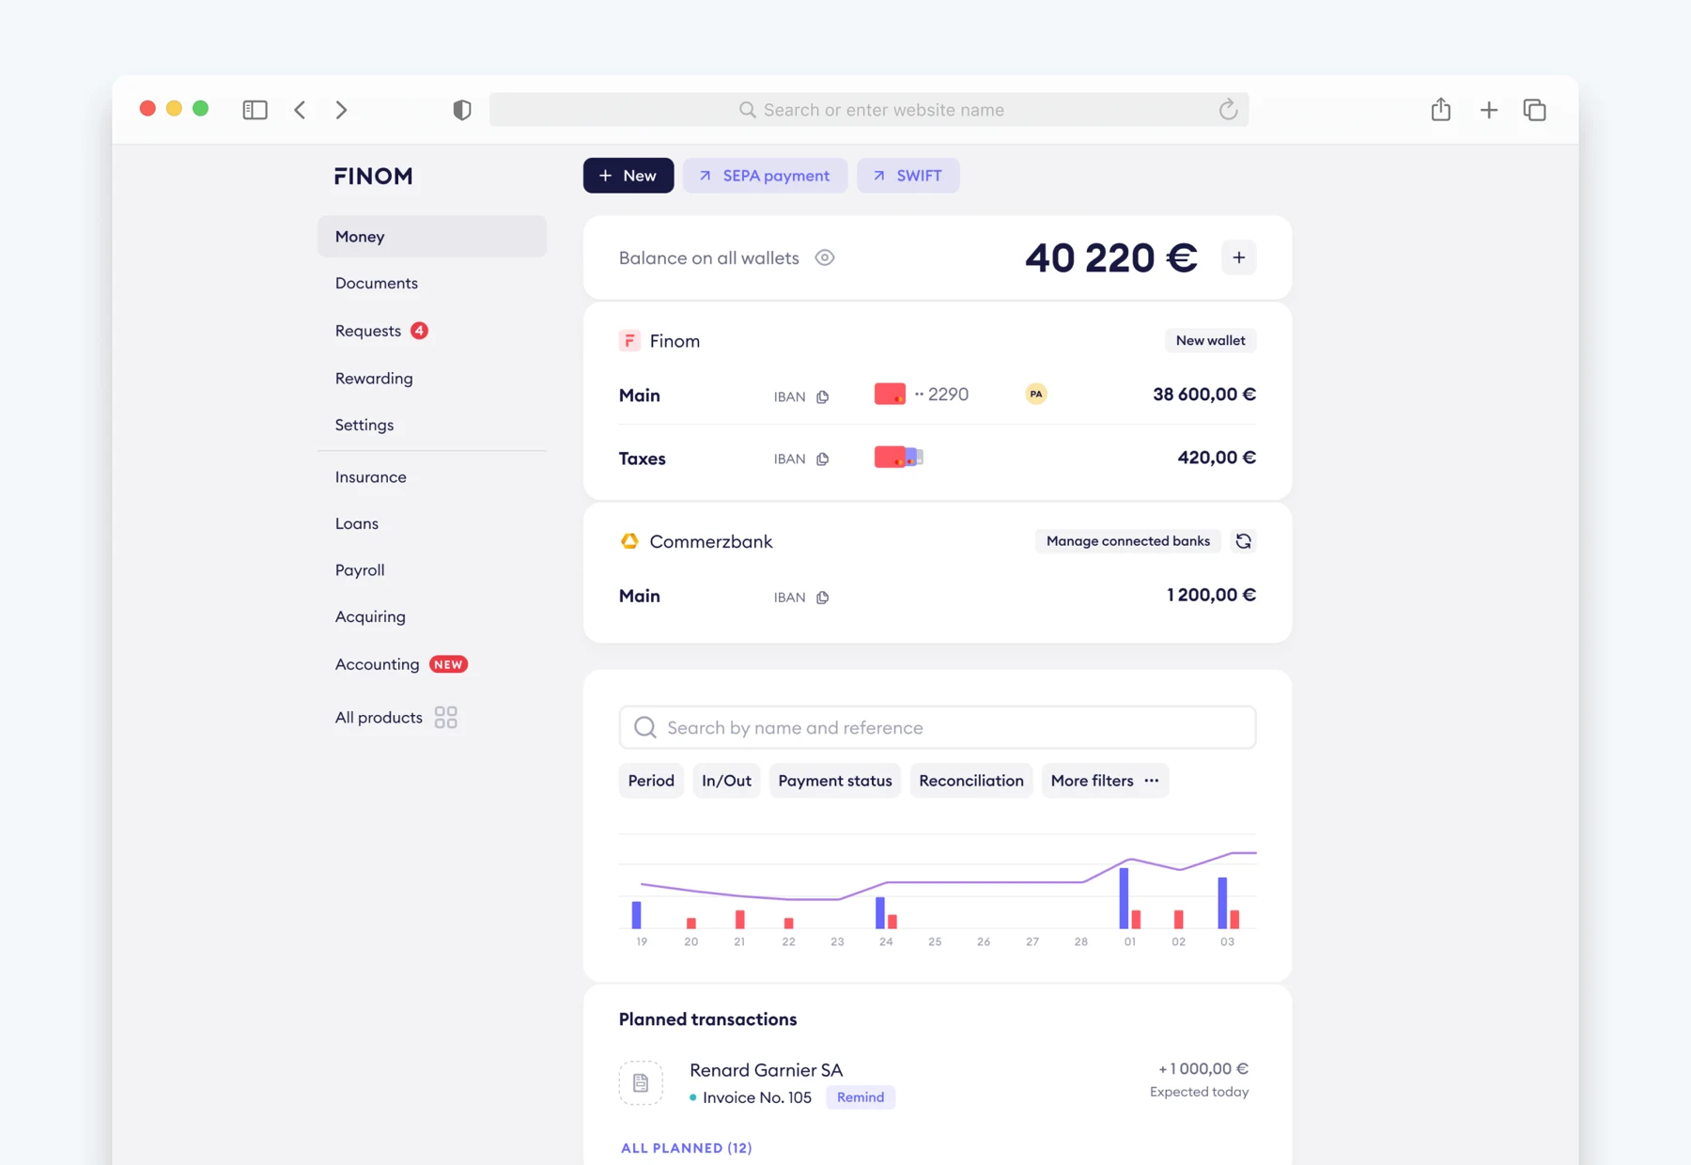Click the Commerzbank 1 200,00 € balance

(1211, 595)
